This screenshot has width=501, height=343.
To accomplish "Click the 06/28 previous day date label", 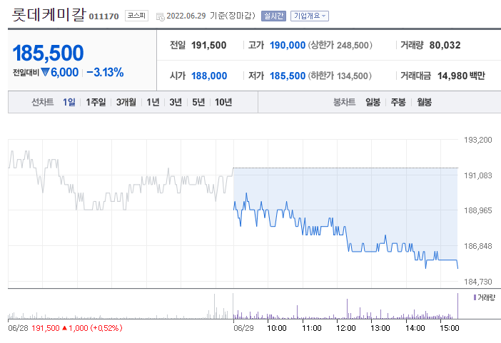I will click(x=18, y=328).
